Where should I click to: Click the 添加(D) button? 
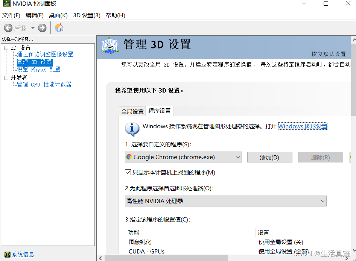click(269, 157)
